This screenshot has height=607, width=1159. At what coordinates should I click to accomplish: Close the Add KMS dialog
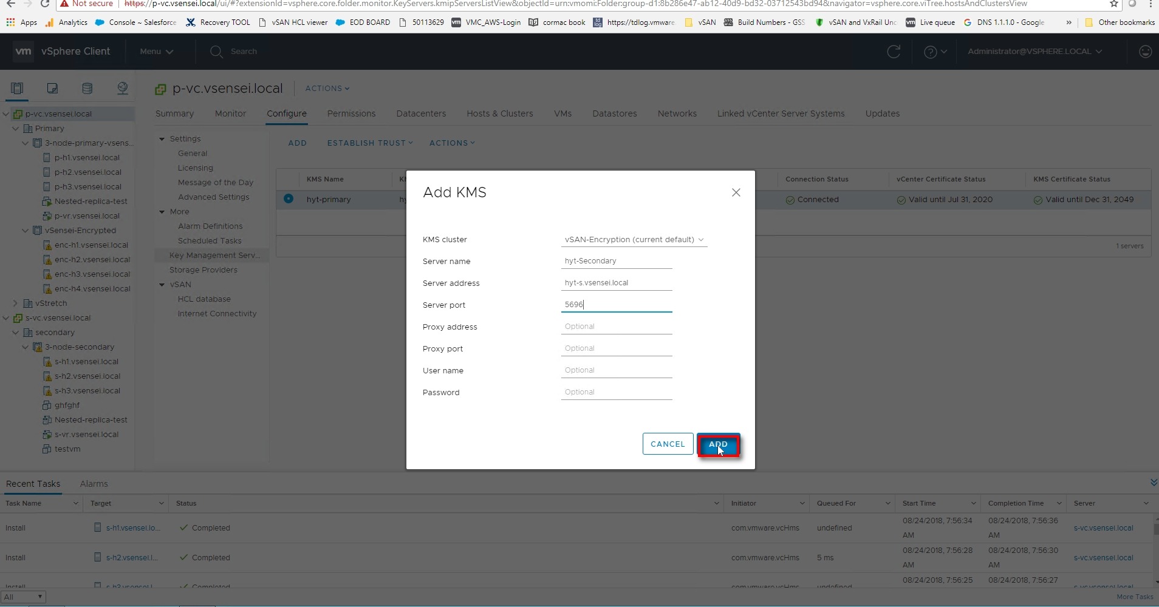736,192
